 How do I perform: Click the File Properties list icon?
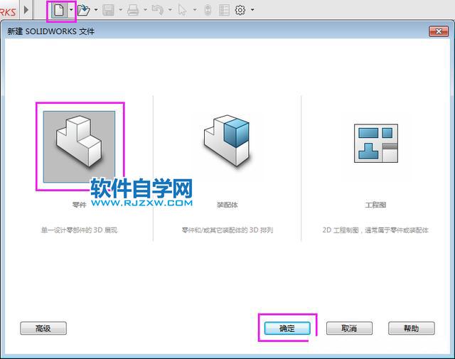coord(224,10)
